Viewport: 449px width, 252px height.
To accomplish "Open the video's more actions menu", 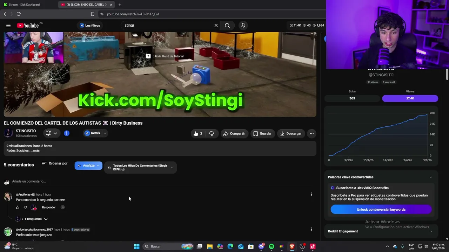I will (311, 133).
